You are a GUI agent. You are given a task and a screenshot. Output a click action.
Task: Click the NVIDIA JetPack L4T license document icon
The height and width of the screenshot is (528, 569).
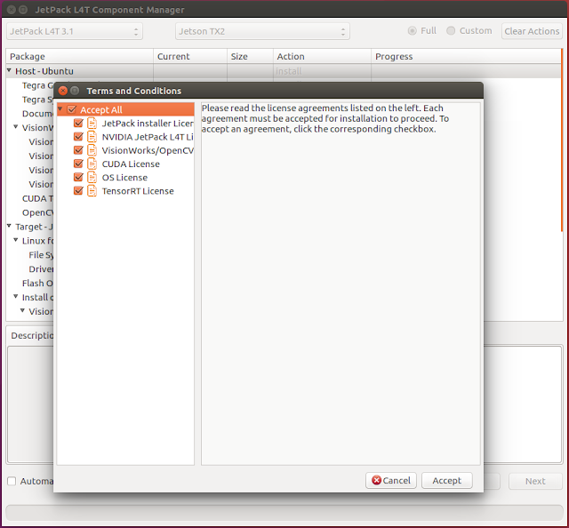click(x=92, y=137)
